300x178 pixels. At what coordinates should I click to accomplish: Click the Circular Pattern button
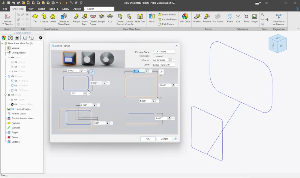168,19
